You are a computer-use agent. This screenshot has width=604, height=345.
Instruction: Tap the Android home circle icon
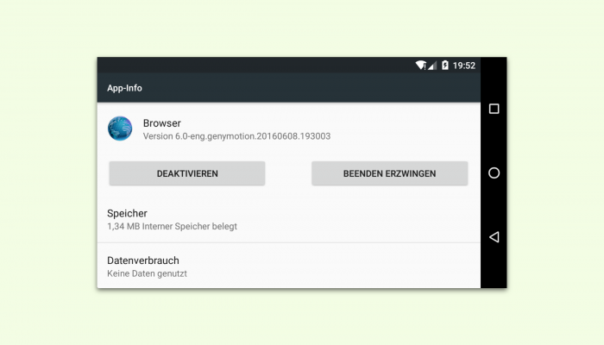click(x=494, y=172)
